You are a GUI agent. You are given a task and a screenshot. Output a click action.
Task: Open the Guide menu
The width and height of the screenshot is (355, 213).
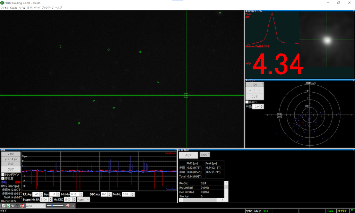(x=14, y=8)
